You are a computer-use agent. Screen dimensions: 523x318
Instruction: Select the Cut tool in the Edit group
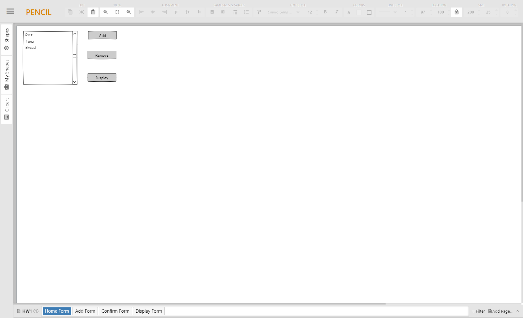82,12
